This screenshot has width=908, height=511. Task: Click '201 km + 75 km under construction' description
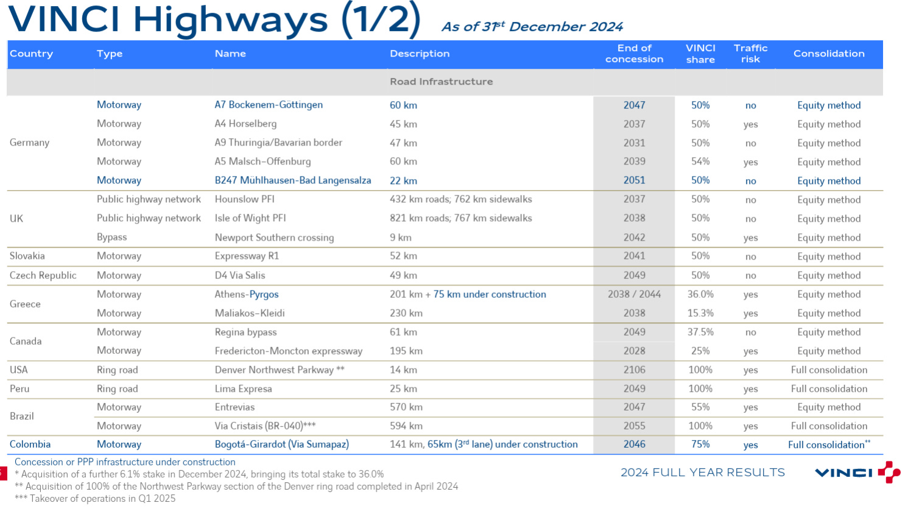(468, 294)
